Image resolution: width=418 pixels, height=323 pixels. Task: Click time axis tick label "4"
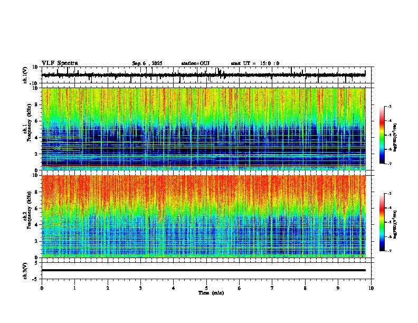tap(174, 288)
